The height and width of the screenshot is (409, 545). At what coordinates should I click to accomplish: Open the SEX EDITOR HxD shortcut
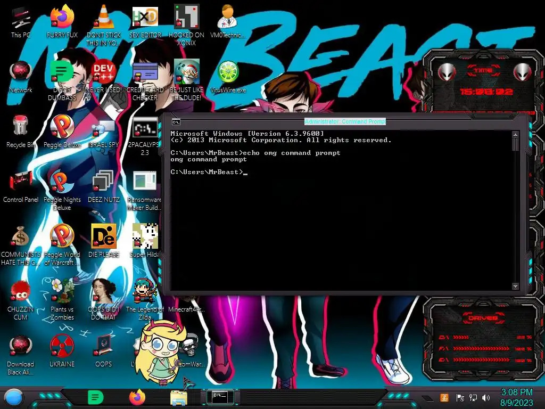click(145, 22)
